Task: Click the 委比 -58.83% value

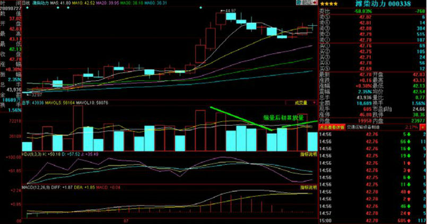Action: coord(363,12)
